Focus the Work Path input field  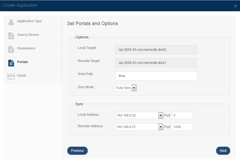(156, 76)
